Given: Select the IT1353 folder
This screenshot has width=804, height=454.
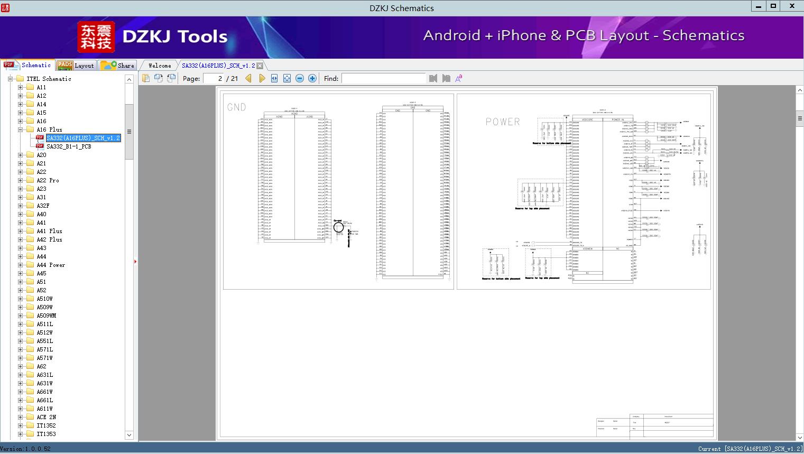Looking at the screenshot, I should coord(46,434).
